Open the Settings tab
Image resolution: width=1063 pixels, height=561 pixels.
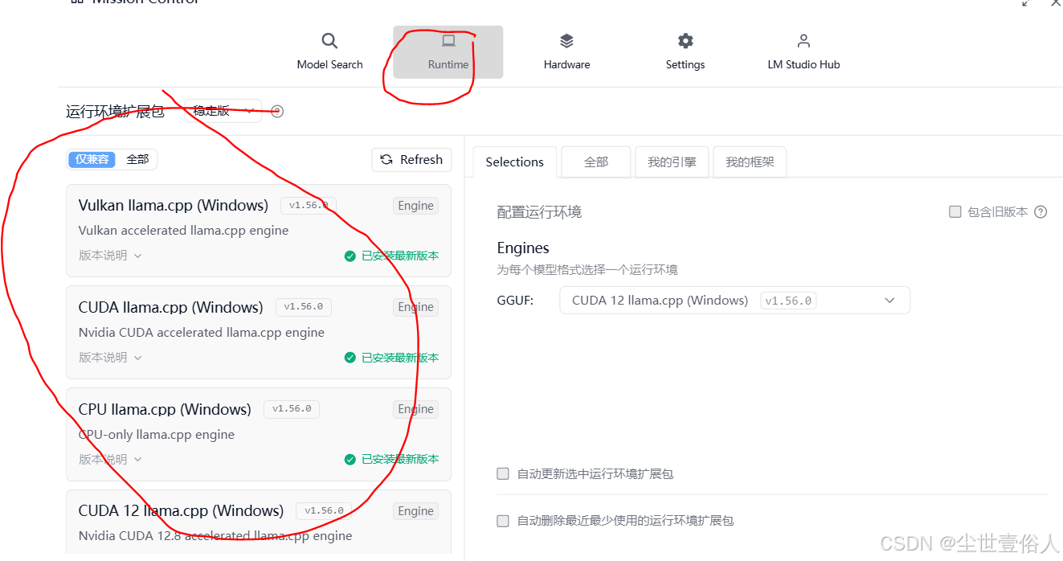[685, 52]
